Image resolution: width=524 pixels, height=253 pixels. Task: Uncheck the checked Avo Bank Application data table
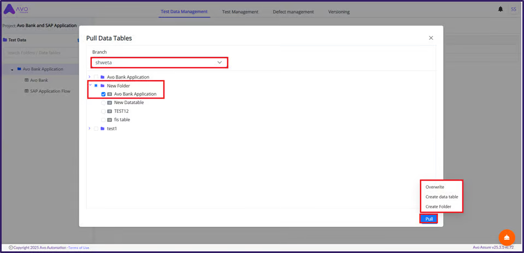103,94
